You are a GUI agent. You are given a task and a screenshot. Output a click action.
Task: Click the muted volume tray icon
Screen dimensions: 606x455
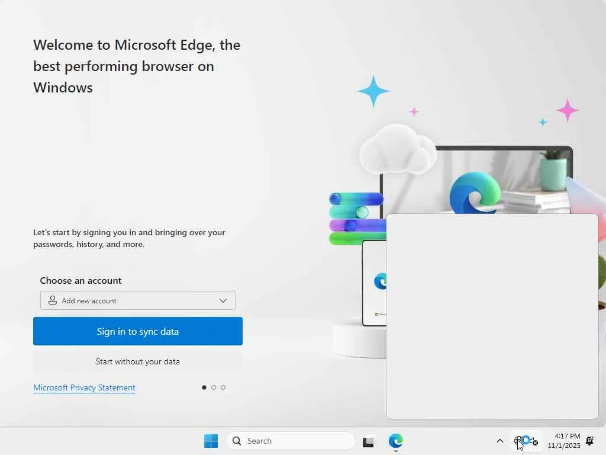pyautogui.click(x=534, y=441)
